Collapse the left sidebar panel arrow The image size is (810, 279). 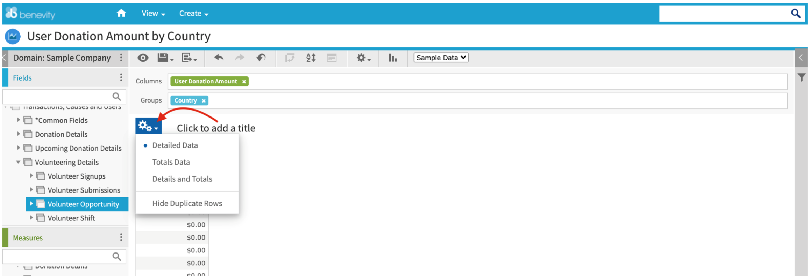click(5, 58)
